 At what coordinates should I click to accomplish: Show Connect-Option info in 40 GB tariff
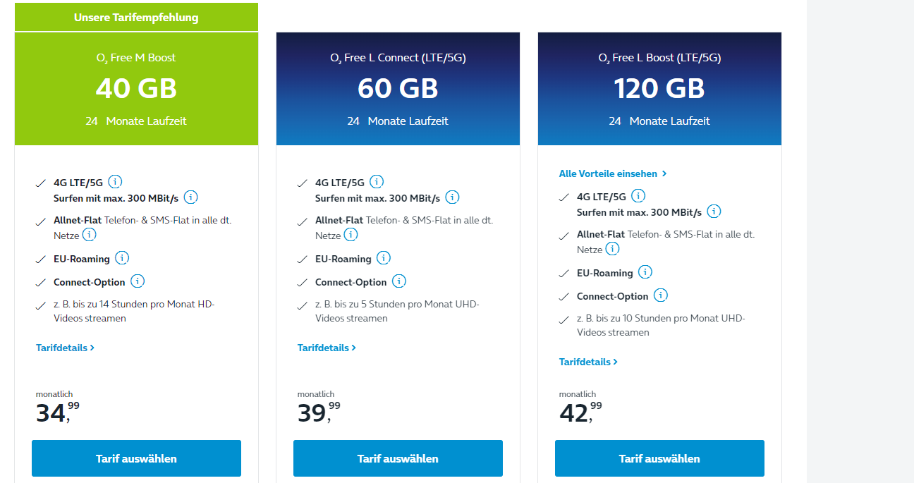point(137,281)
